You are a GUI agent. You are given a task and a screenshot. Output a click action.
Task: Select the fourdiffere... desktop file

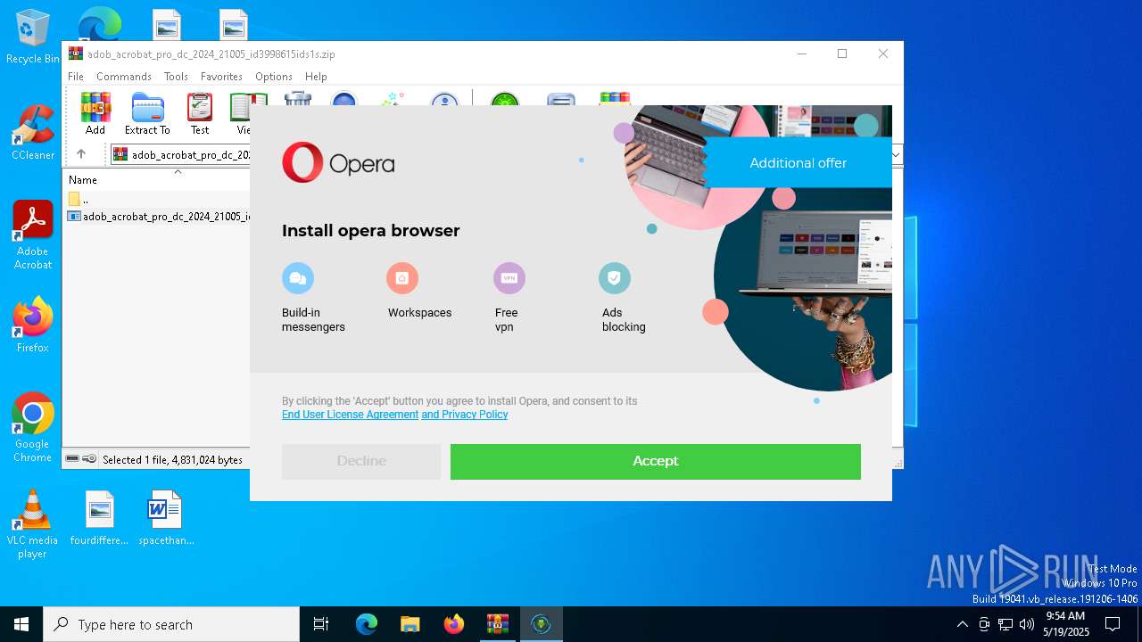99,518
